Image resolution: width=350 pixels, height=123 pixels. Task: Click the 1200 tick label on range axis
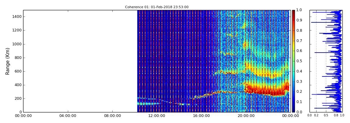[17, 30]
